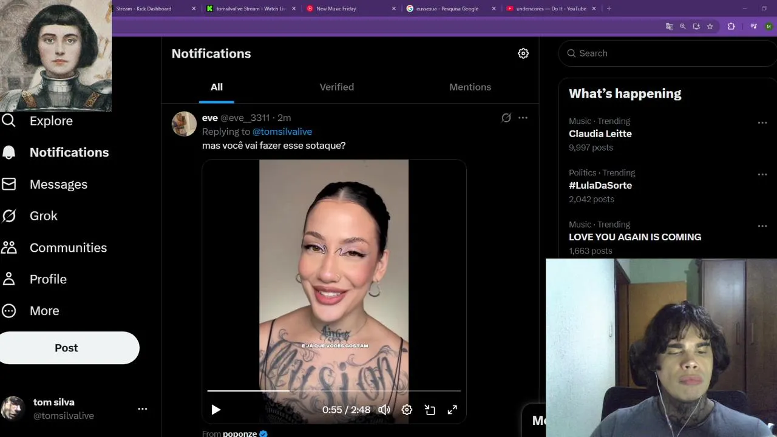Viewport: 777px width, 437px height.
Task: Click the video time display 0:55 / 2:48
Action: (346, 410)
